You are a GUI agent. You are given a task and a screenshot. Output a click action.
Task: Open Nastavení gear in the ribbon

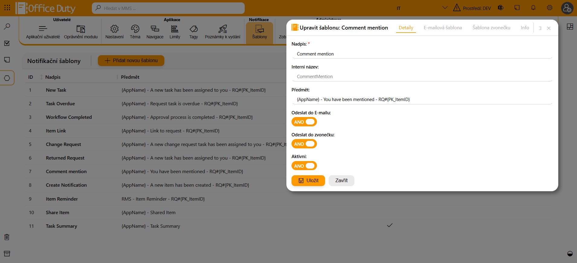tap(114, 32)
